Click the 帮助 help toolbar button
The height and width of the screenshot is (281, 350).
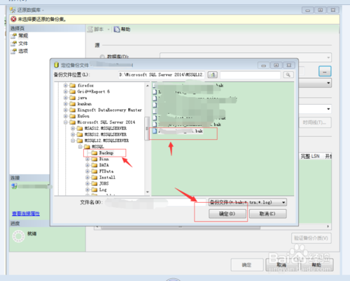click(x=122, y=29)
